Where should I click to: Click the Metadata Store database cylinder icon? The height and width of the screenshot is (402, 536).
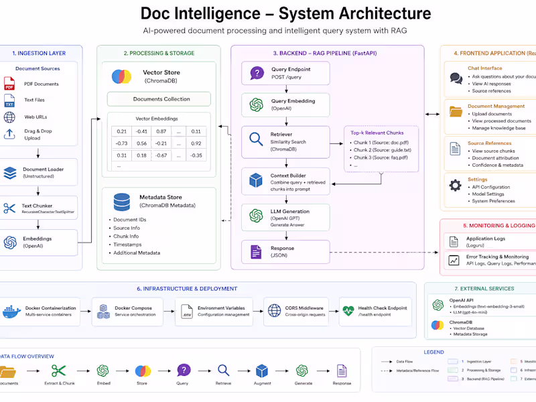[122, 202]
